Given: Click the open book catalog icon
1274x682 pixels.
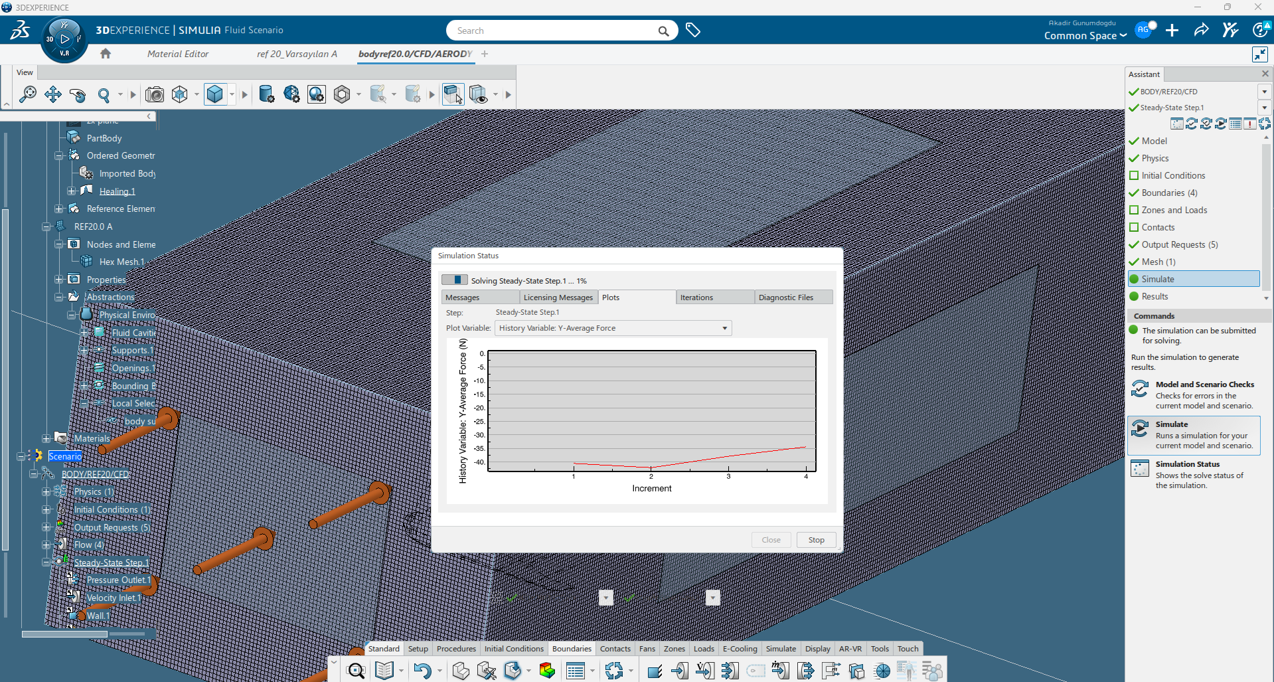Looking at the screenshot, I should pyautogui.click(x=384, y=671).
